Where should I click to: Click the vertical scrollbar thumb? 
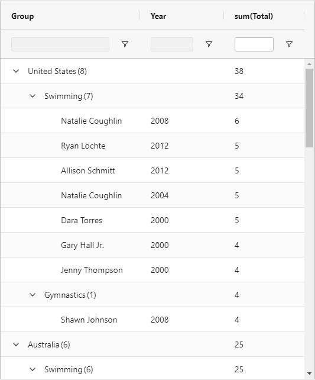pos(309,108)
